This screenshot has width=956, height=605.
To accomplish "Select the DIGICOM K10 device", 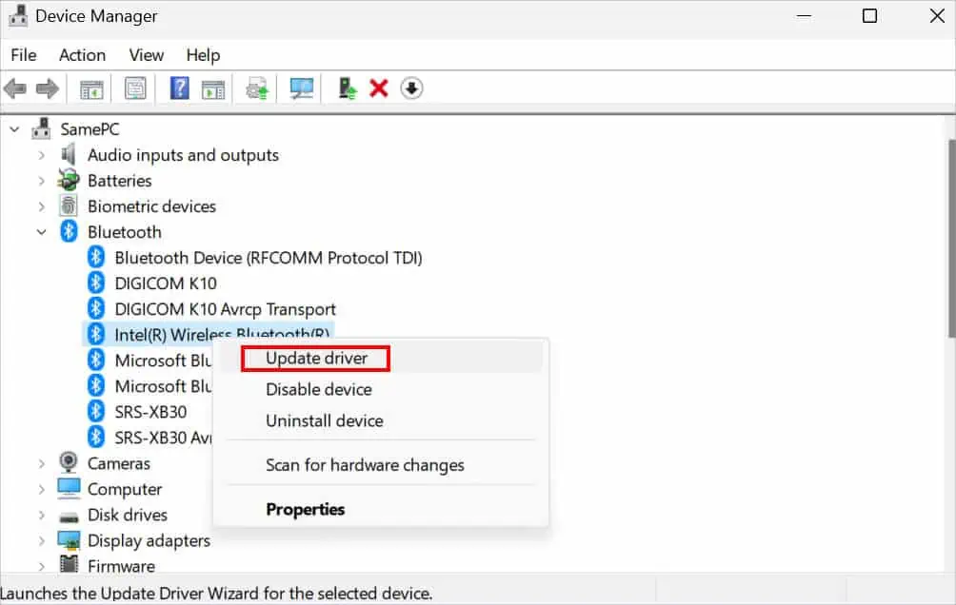I will pos(166,283).
